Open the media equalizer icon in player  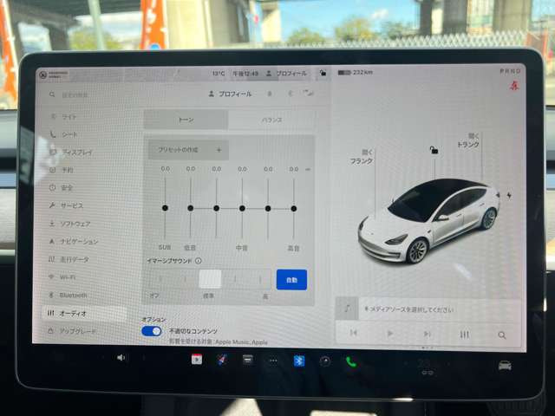point(465,334)
